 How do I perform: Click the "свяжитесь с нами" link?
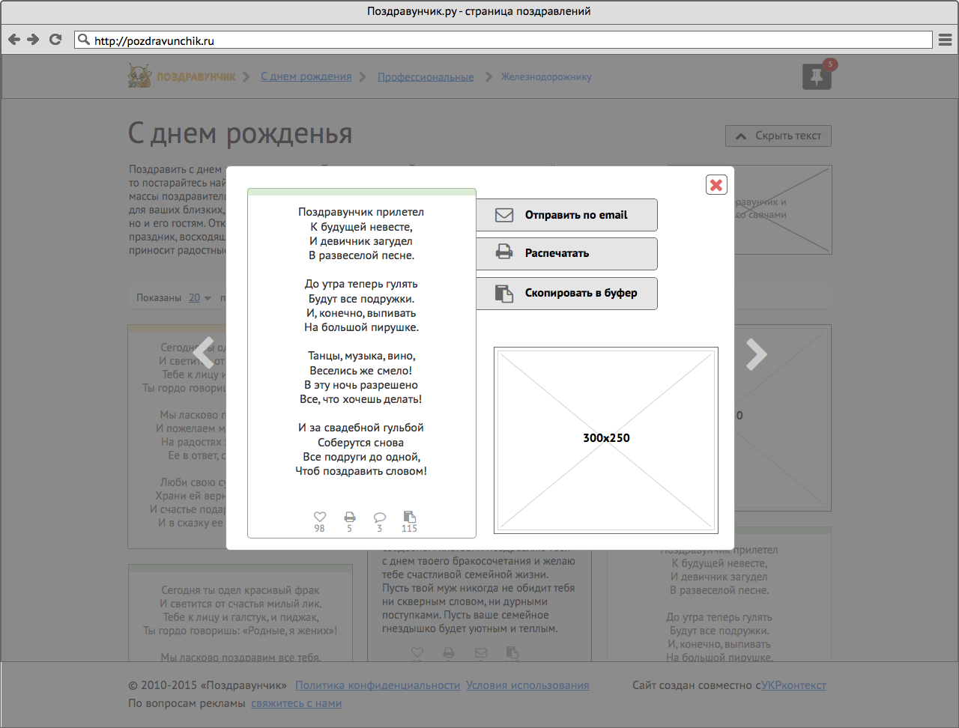coord(296,703)
